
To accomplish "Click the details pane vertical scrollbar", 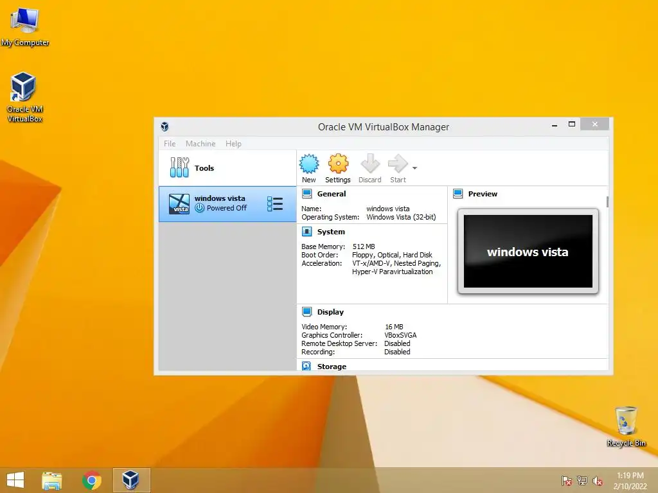I will (607, 202).
